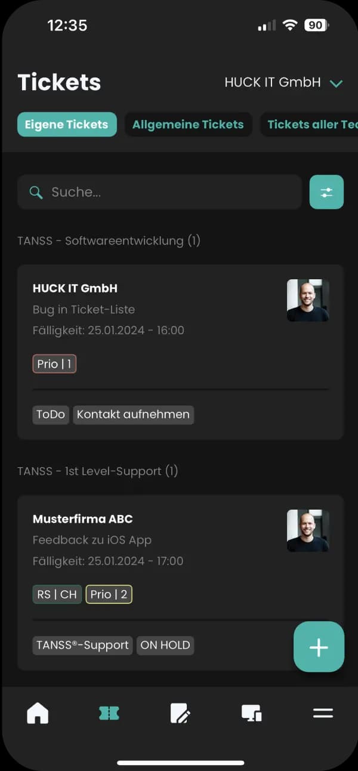358x771 pixels.
Task: Click the magnifier search icon
Action: (x=36, y=192)
